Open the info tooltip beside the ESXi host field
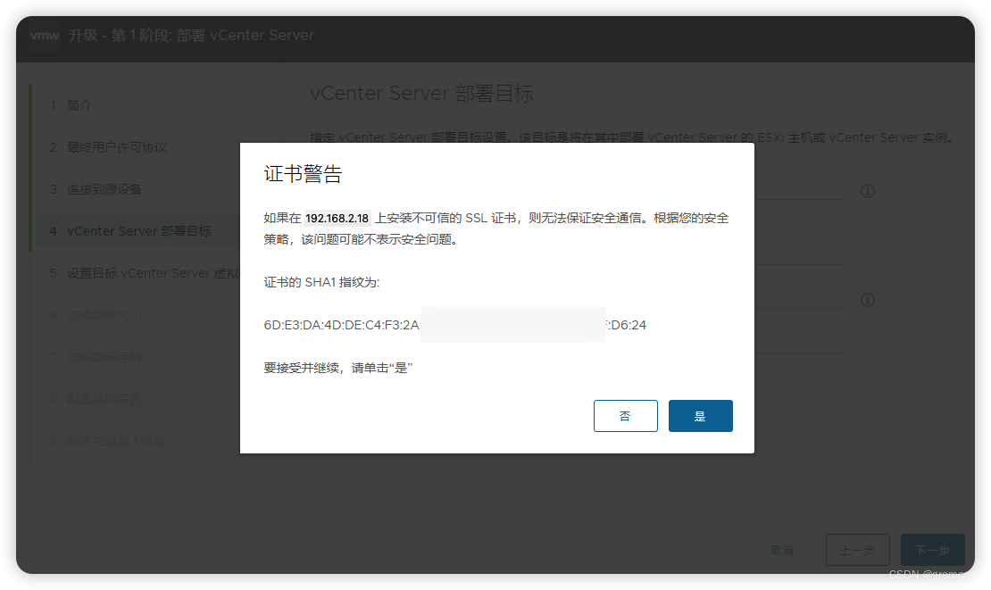Screen dimensions: 991x590 click(867, 191)
